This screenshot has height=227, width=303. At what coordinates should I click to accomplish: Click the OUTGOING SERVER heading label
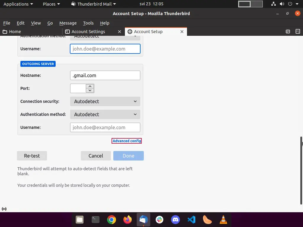coord(38,64)
